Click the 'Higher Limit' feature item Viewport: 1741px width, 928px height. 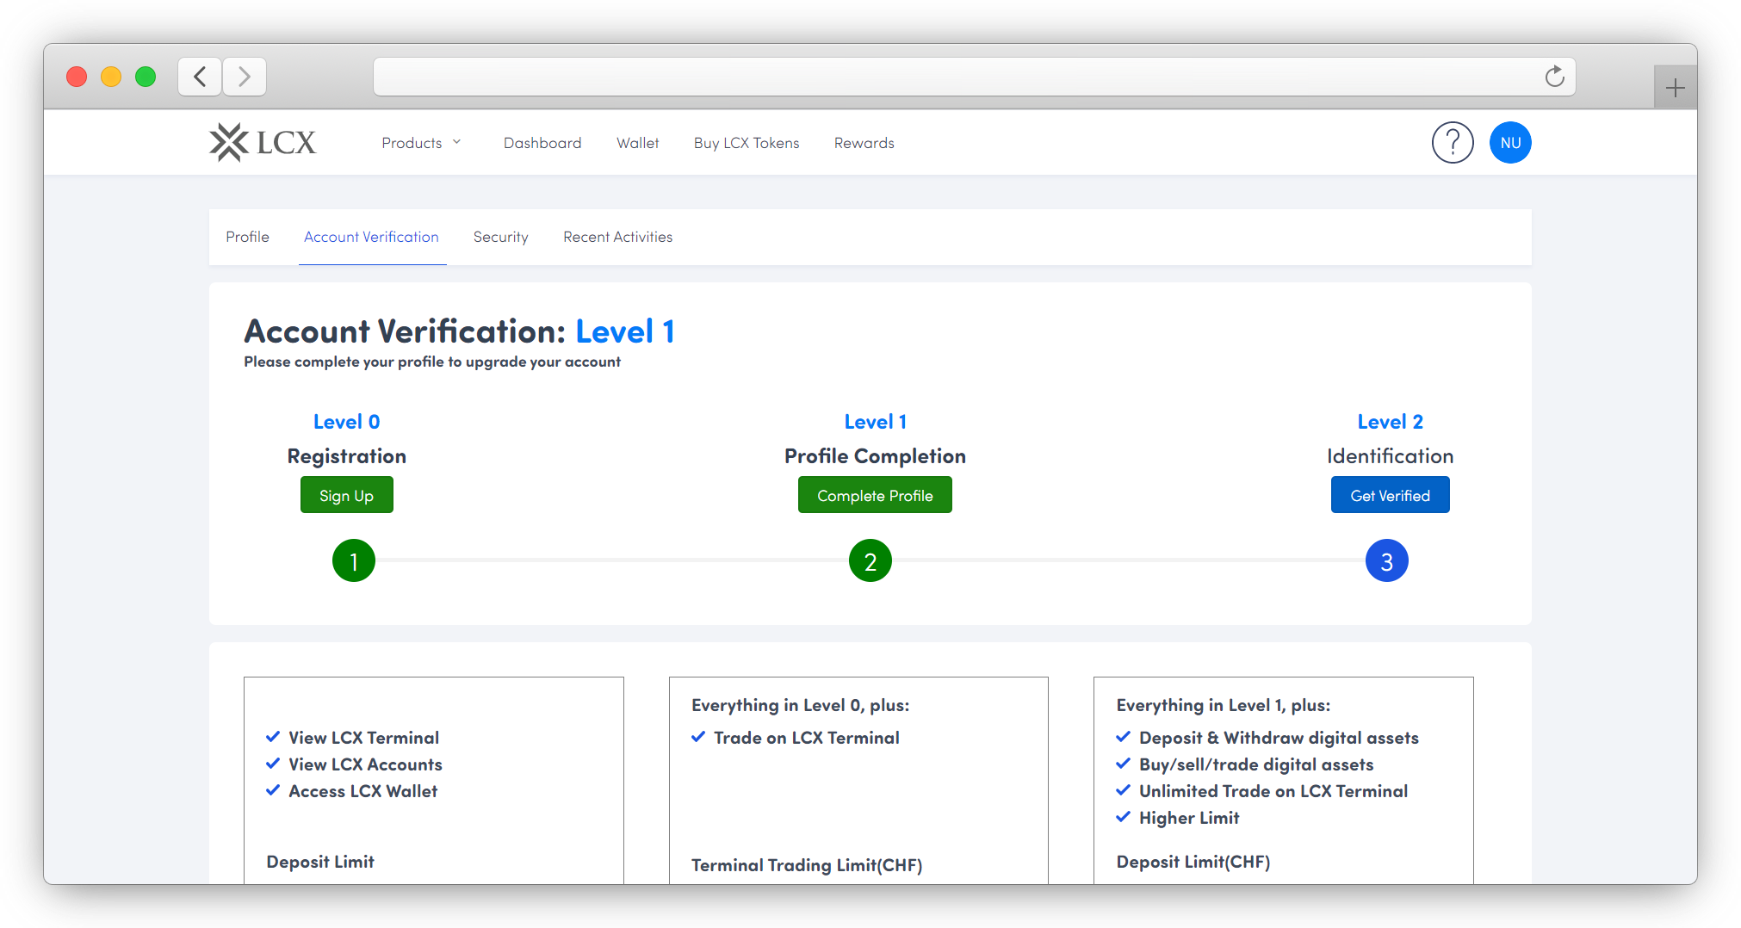(1178, 818)
